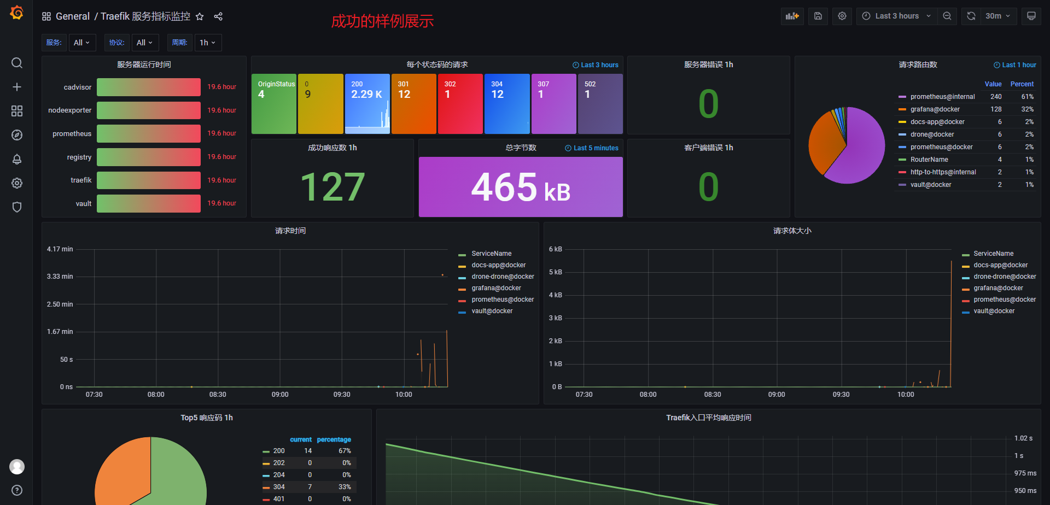Expand the 服务 variable All dropdown
Viewport: 1050px width, 505px height.
click(82, 43)
